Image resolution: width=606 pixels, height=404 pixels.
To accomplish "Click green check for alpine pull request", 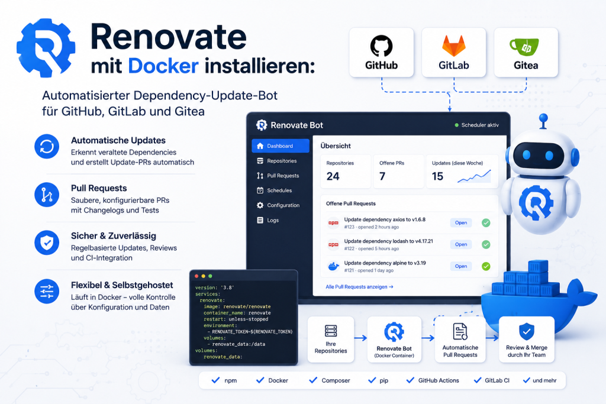I will pyautogui.click(x=486, y=266).
